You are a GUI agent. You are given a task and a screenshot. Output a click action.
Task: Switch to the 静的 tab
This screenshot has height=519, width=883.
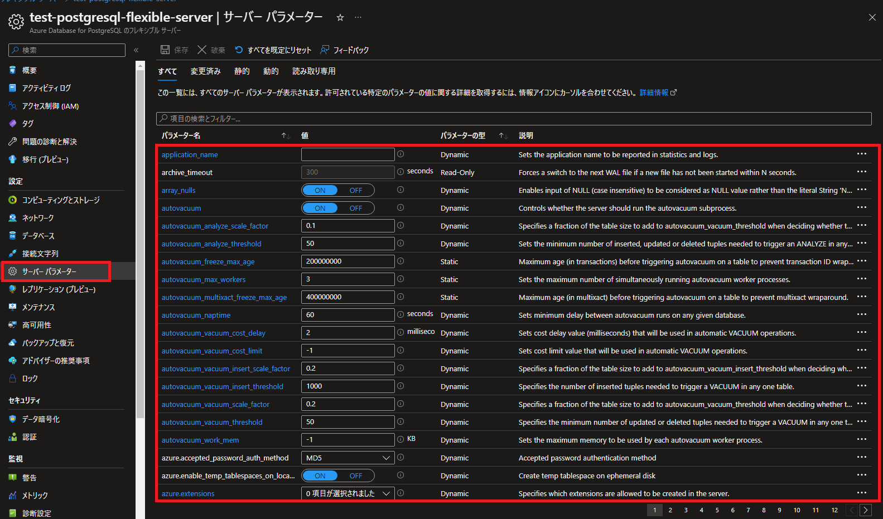pos(242,71)
